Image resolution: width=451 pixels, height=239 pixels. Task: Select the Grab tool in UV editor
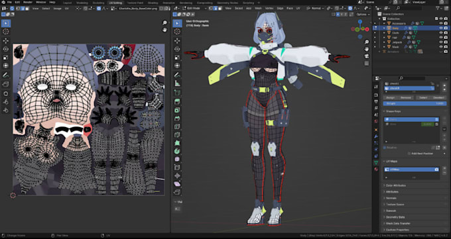point(6,93)
